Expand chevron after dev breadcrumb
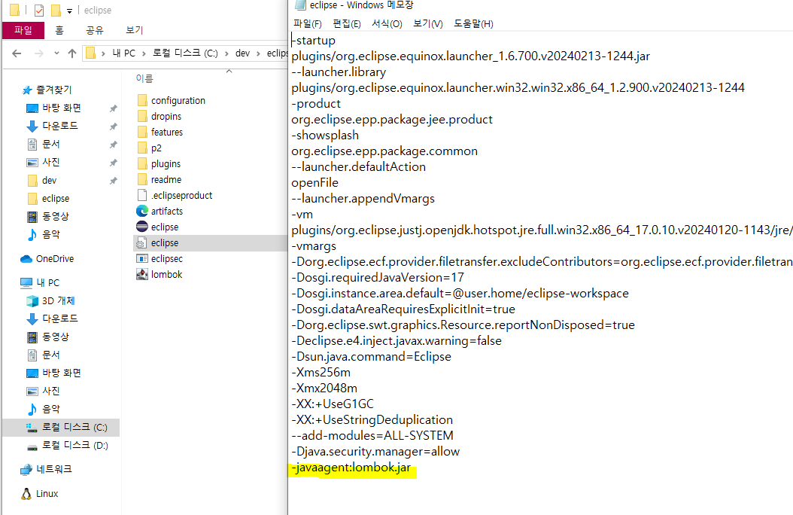Screen dimensions: 793x515 tap(258, 53)
